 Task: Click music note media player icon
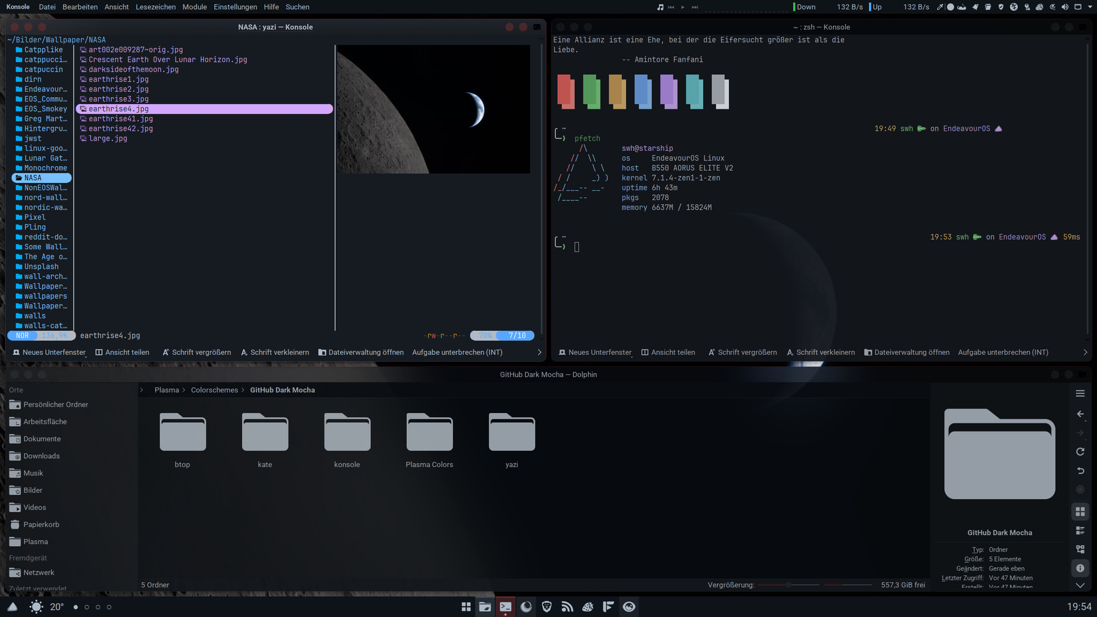pos(660,7)
